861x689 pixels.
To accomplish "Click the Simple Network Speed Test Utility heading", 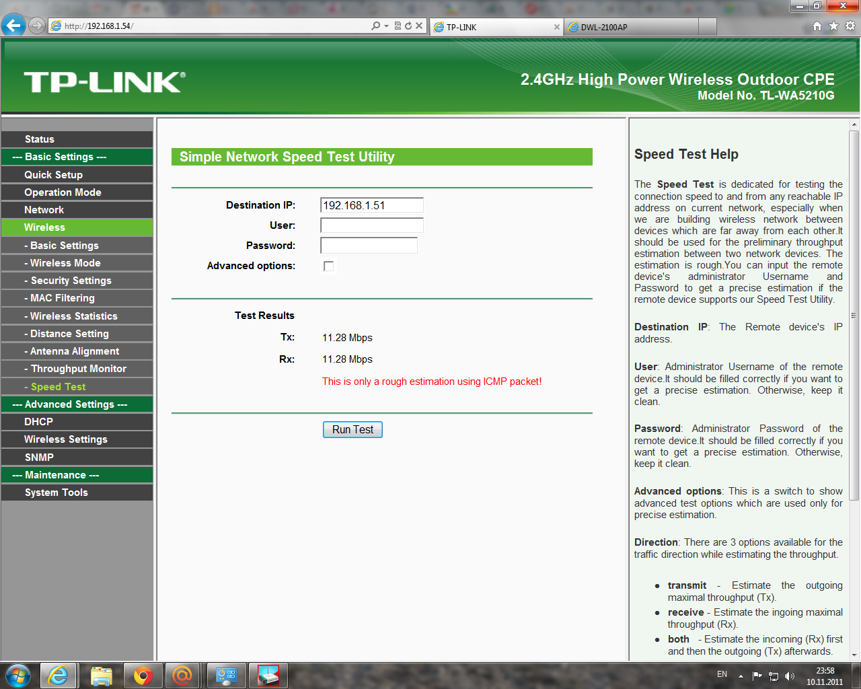I will pyautogui.click(x=287, y=157).
